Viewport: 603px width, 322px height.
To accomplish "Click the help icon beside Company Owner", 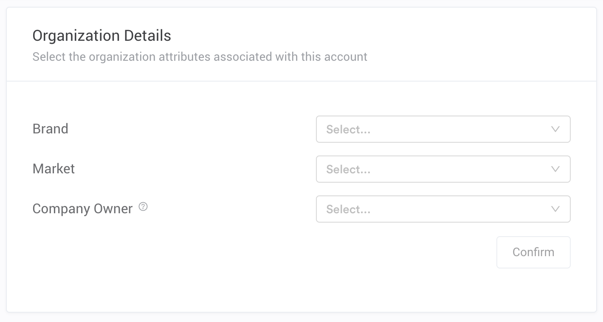I will click(143, 207).
